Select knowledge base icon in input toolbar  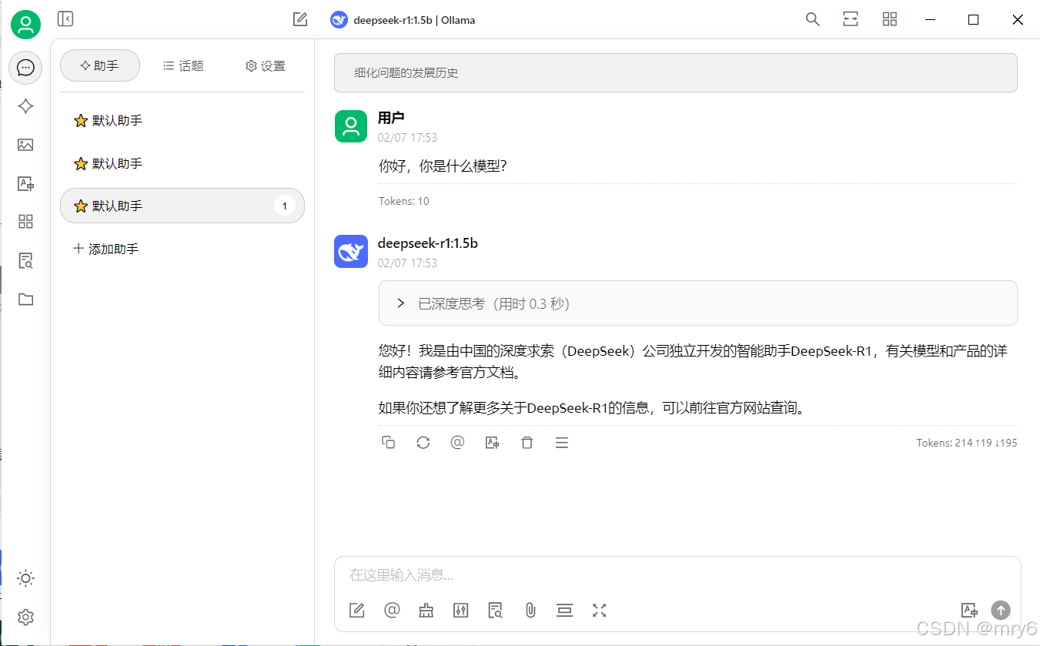coord(496,611)
